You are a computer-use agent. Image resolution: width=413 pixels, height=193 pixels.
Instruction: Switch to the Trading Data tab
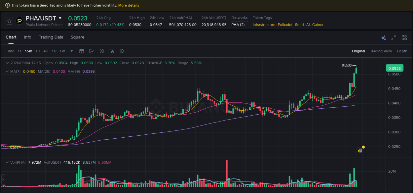51,37
